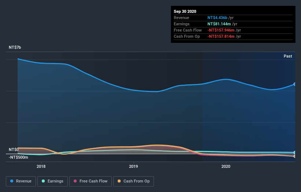Toggle the Revenue legend button

(x=21, y=181)
